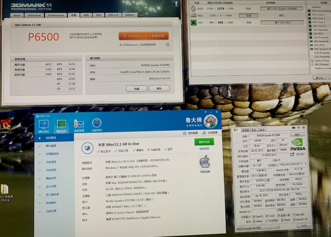Click the green 重新扫描 button
The width and height of the screenshot is (331, 237).
[204, 142]
